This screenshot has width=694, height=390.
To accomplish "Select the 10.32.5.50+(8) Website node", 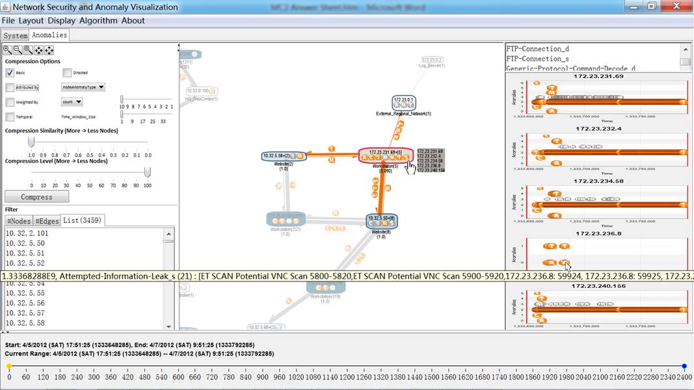I will (381, 222).
